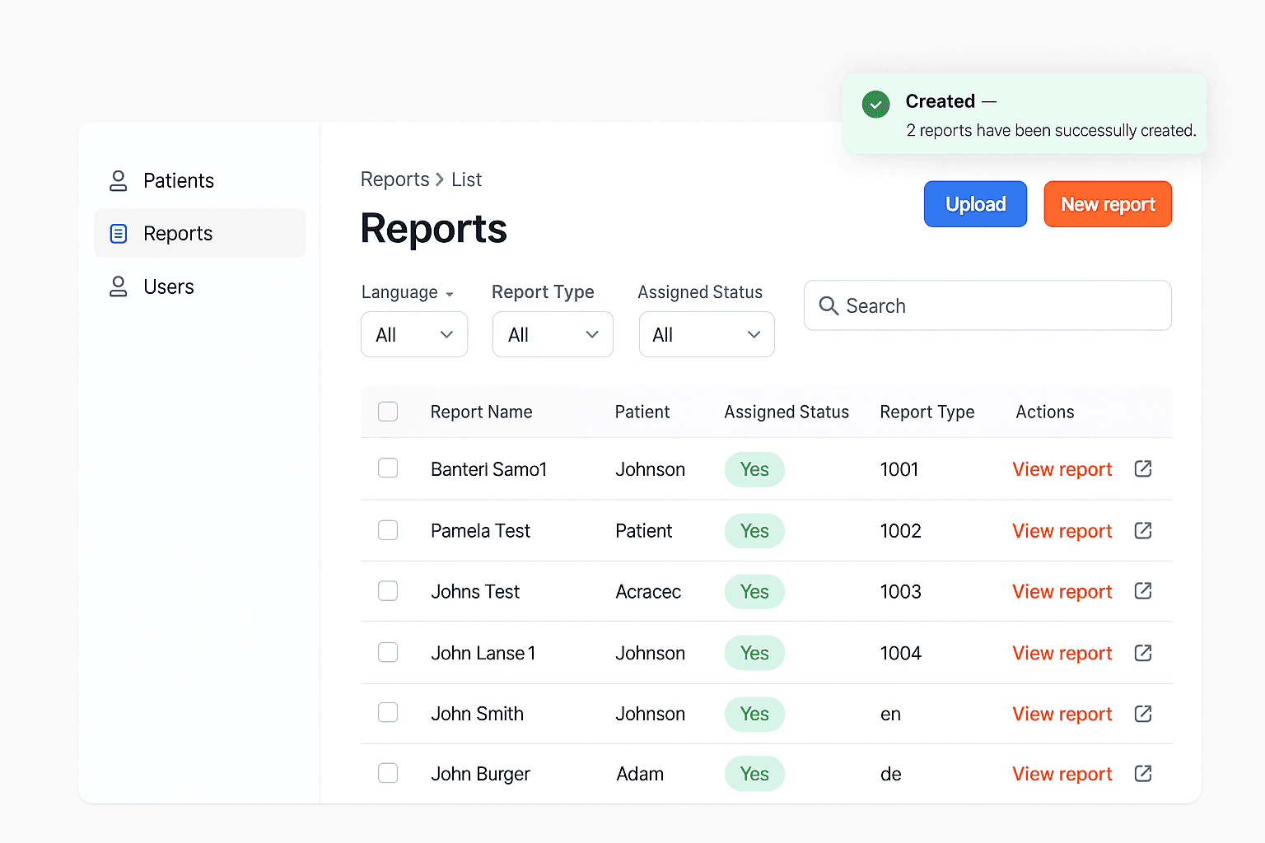Click View report for Johns Test

[x=1062, y=592]
